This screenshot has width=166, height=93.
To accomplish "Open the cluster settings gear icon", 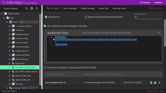I will (32, 9).
